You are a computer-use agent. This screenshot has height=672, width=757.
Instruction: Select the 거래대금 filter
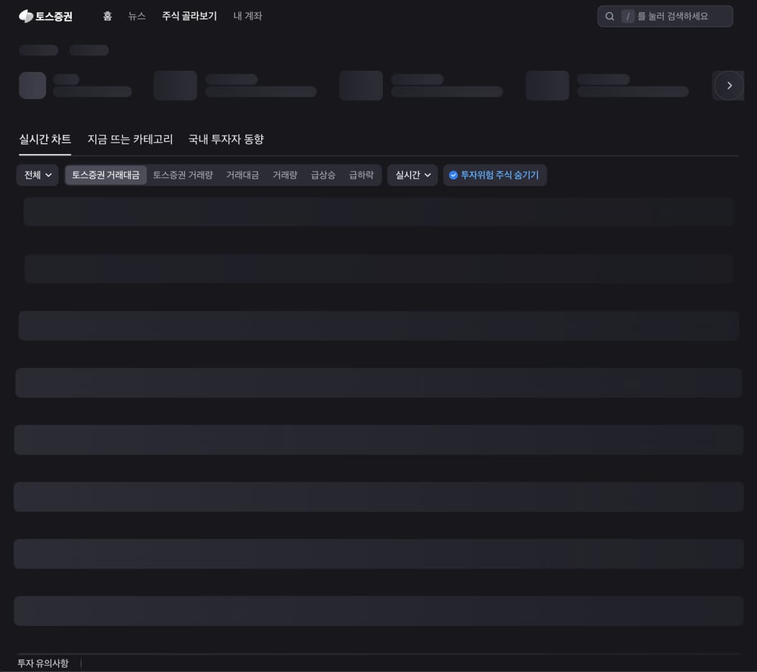coord(243,175)
